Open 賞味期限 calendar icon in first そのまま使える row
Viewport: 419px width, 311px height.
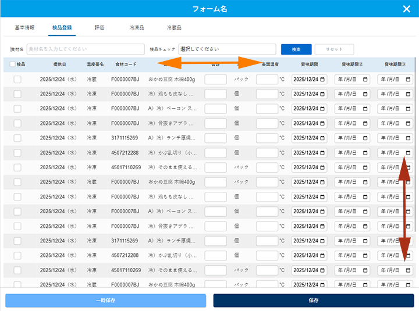pyautogui.click(x=322, y=167)
